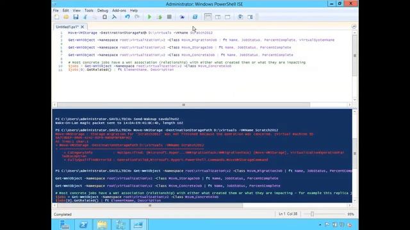Click Move-VMStorage command on script line 1
410x230 pixels.
coord(83,33)
